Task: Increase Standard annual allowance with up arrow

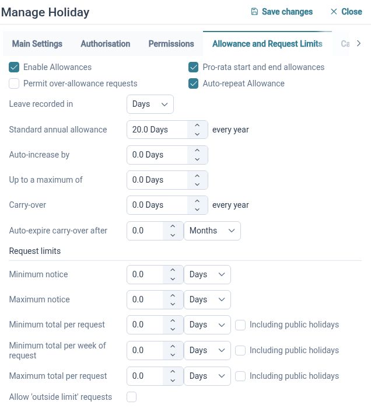Action: tap(197, 125)
